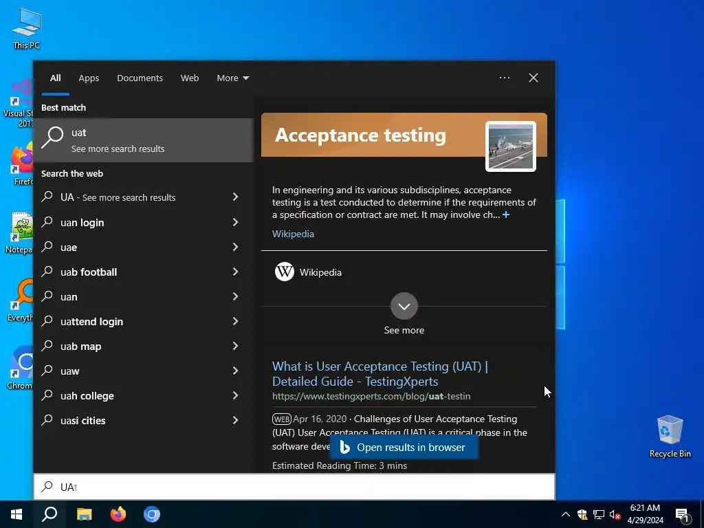Viewport: 704px width, 528px height.
Task: Expand the arrow next to 'uasi cities'
Action: [235, 420]
